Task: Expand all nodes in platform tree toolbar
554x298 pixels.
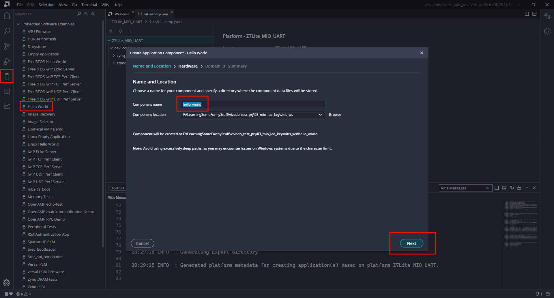Action: pyautogui.click(x=120, y=31)
